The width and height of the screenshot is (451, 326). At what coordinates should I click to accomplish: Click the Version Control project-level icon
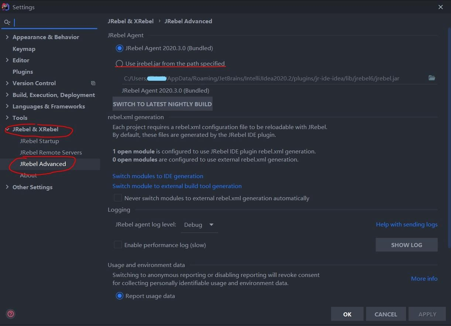tap(93, 83)
